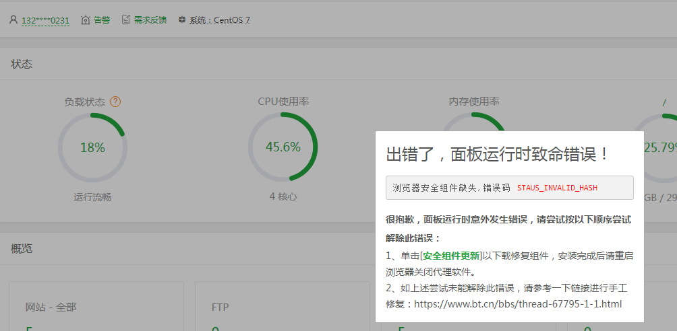
Task: Click the 25.79% disk usage gauge
Action: 659,148
